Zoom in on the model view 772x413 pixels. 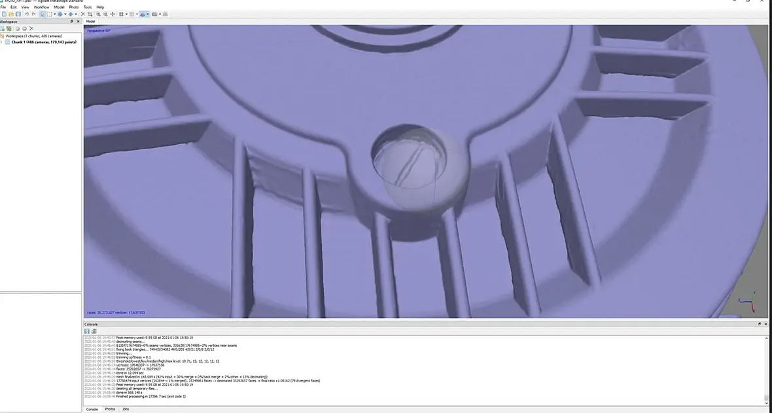coord(98,14)
